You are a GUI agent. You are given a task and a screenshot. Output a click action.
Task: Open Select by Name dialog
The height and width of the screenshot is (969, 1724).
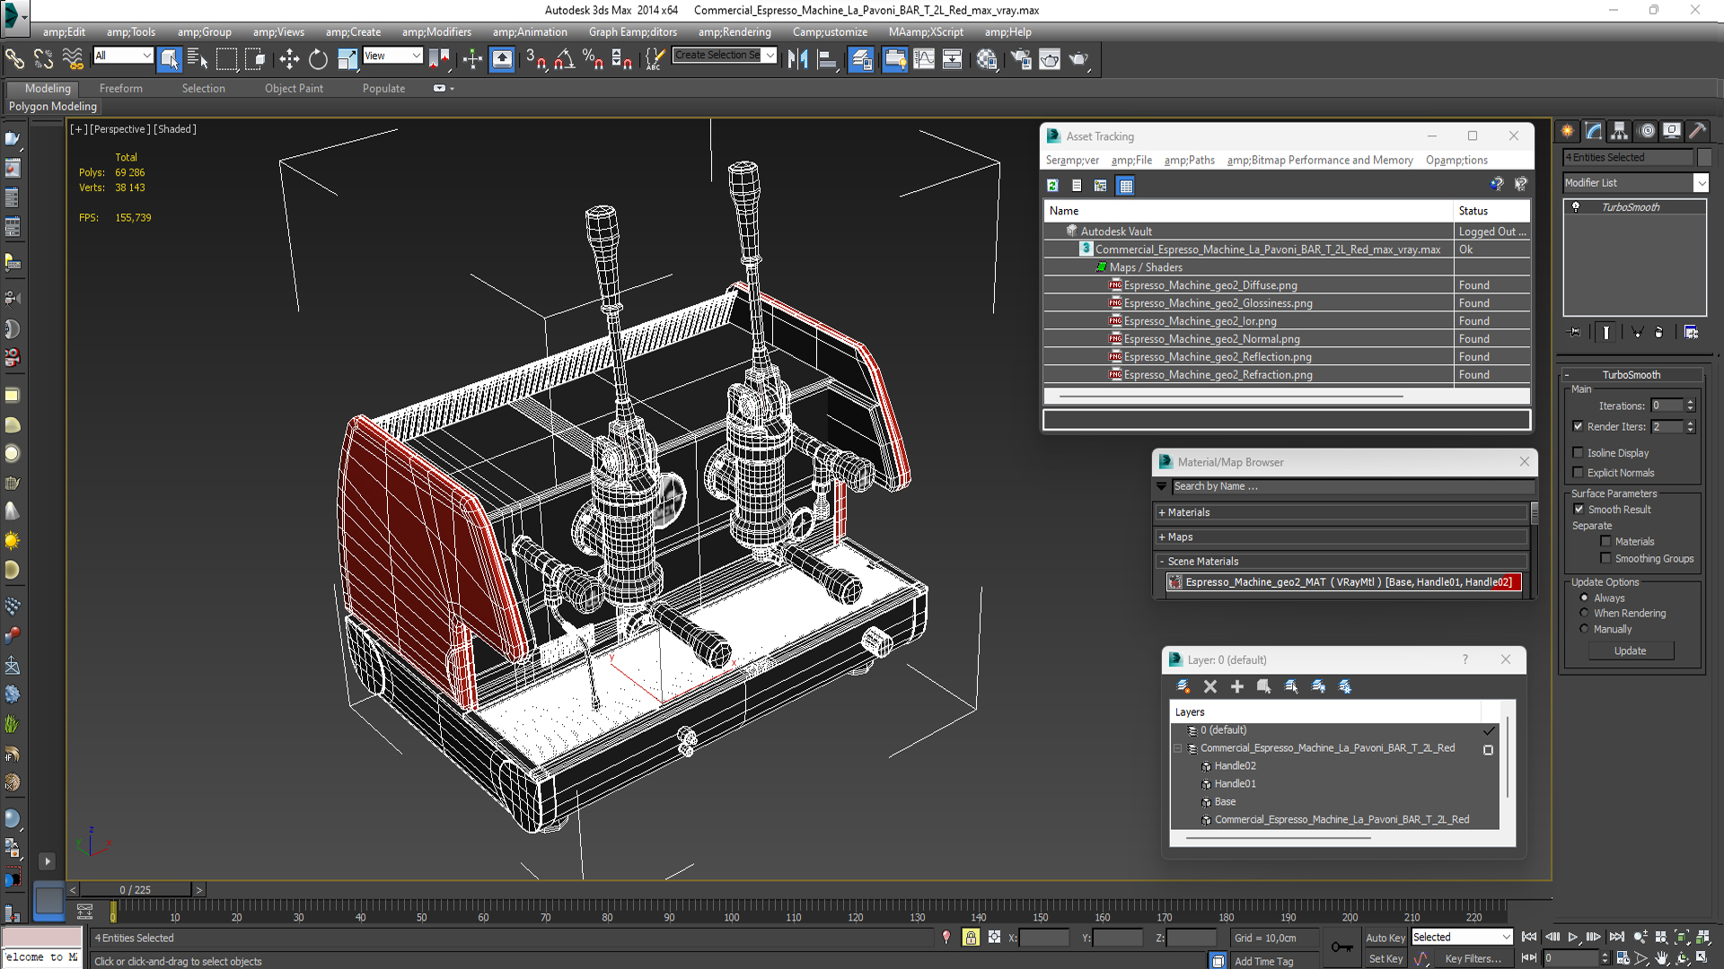(x=198, y=59)
